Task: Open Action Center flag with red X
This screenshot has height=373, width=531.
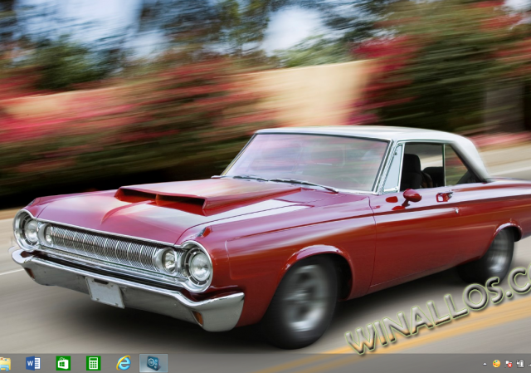Action: pos(508,364)
